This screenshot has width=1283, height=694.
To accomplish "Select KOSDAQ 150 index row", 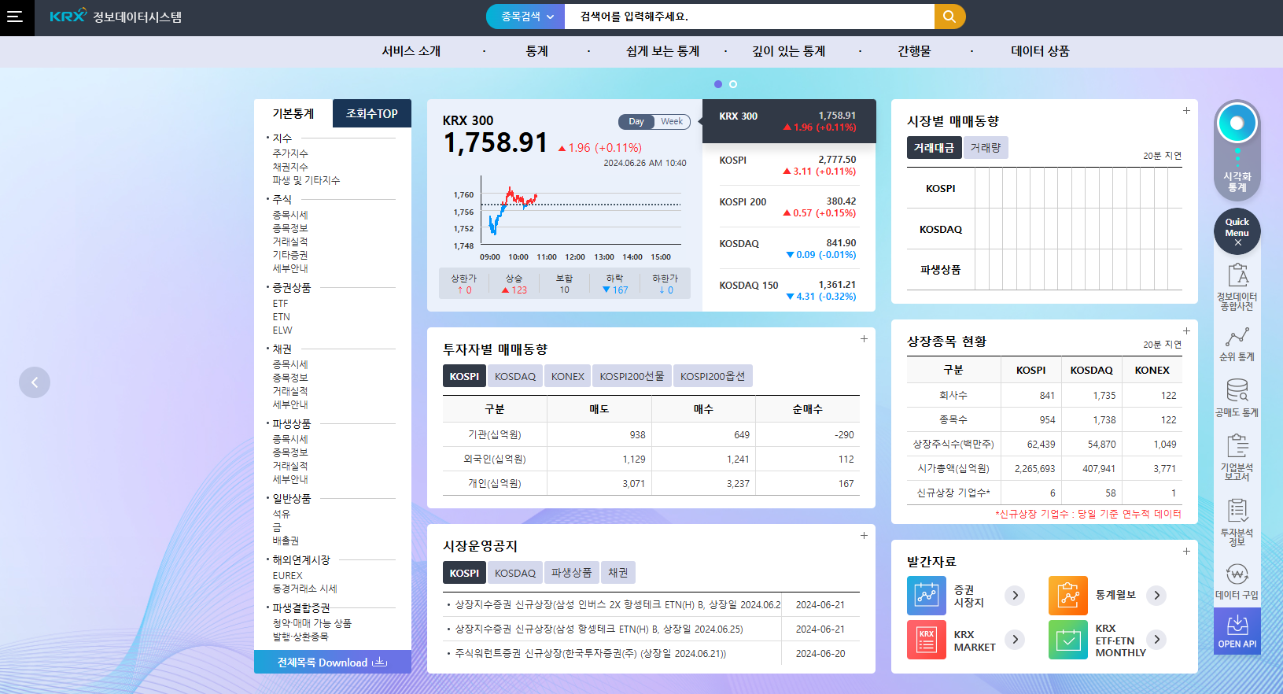I will [788, 290].
